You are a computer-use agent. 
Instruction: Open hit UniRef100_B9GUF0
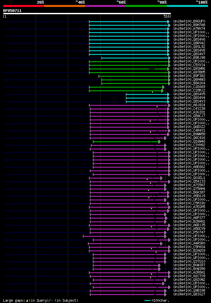(x=189, y=21)
